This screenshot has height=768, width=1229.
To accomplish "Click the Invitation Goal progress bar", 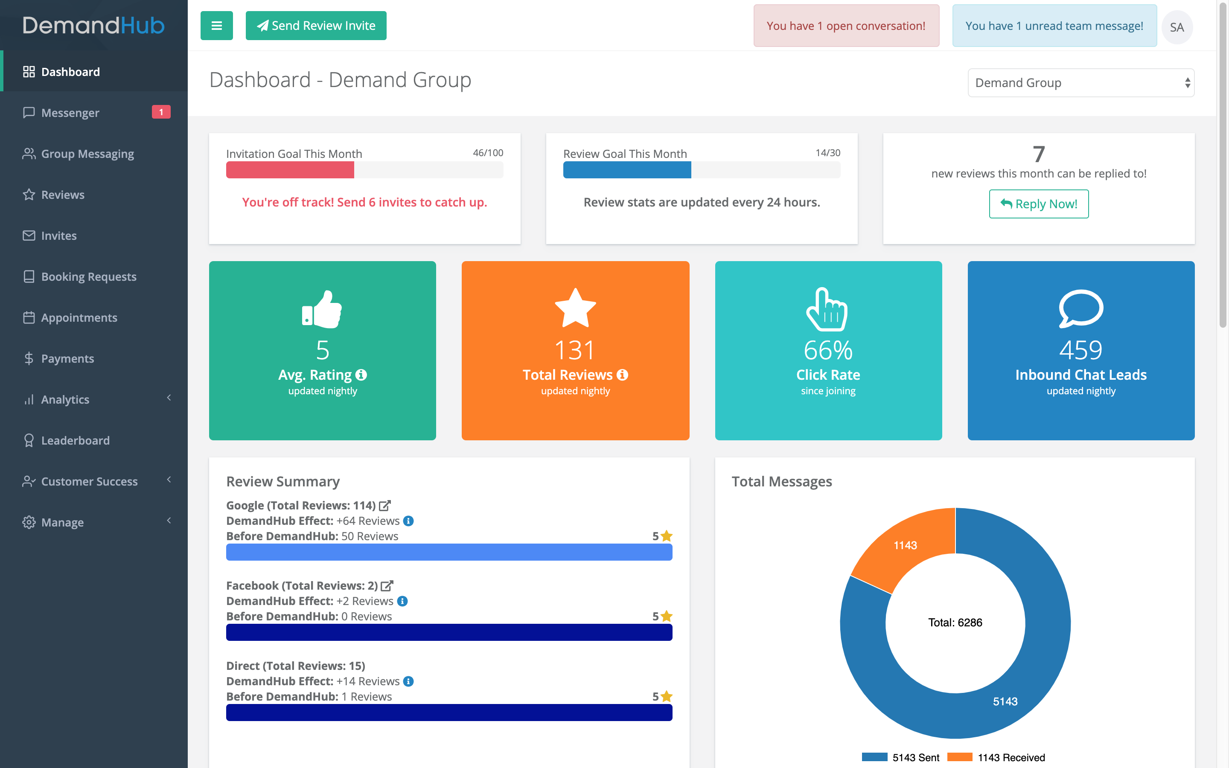I will click(364, 170).
